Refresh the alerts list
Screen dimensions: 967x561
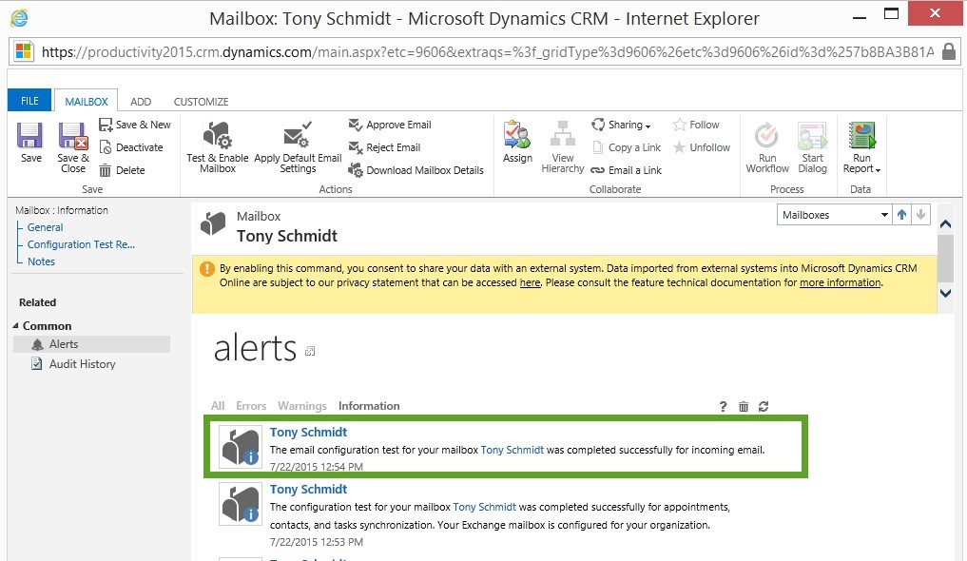pyautogui.click(x=764, y=406)
